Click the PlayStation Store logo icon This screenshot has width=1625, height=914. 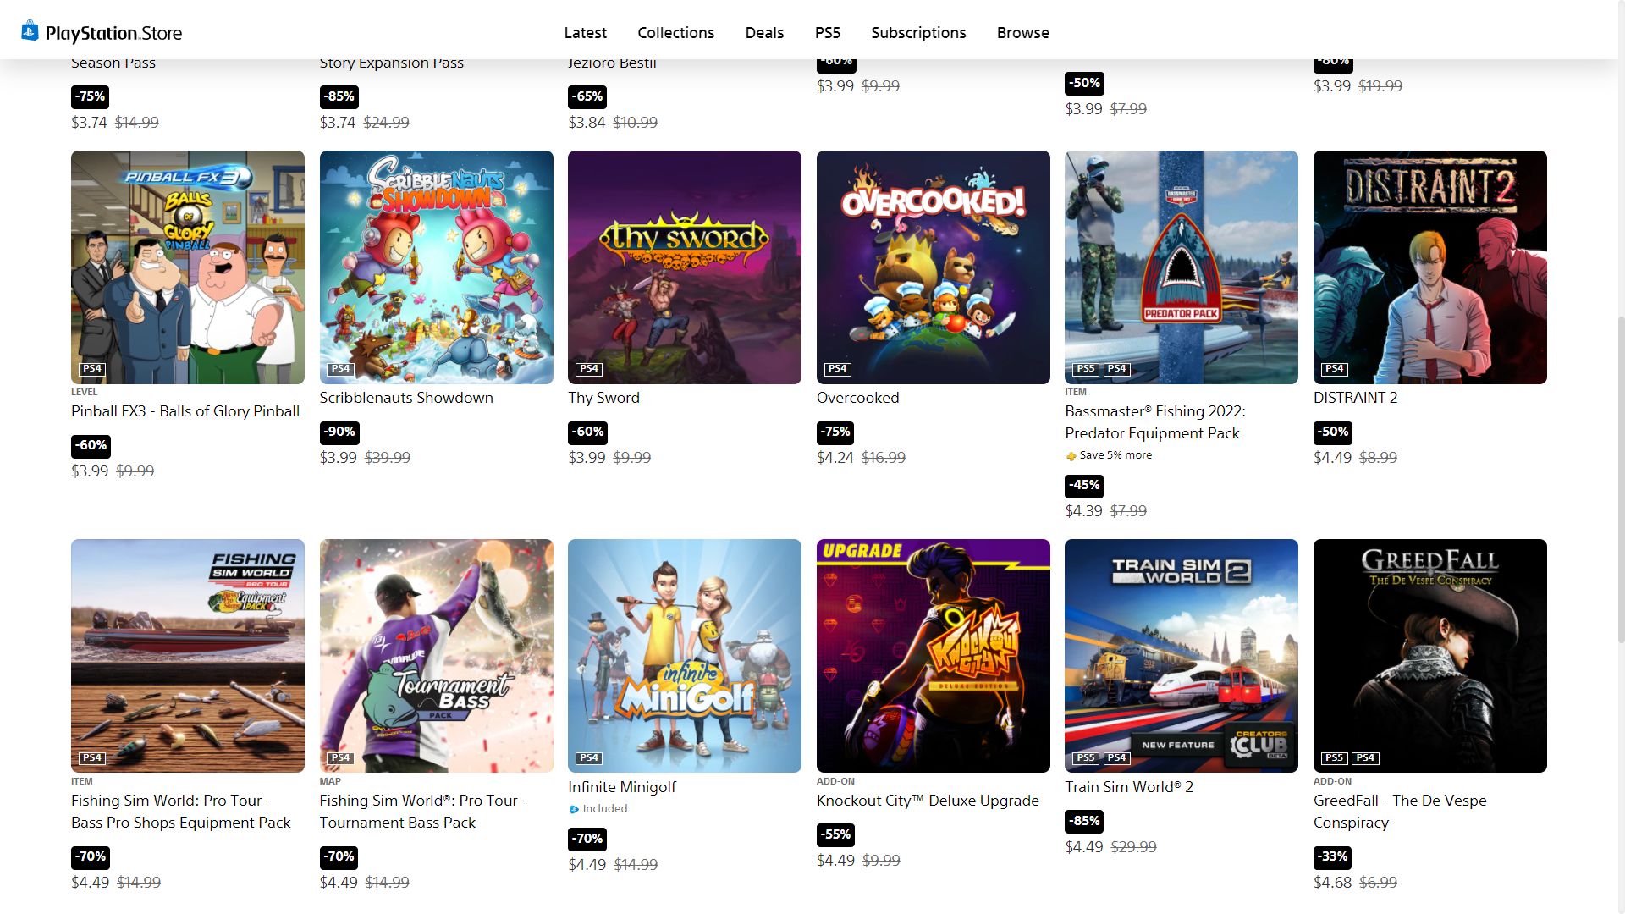pyautogui.click(x=30, y=31)
